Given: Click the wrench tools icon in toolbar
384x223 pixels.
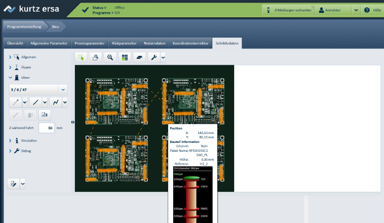Looking at the screenshot, I should coord(154,58).
